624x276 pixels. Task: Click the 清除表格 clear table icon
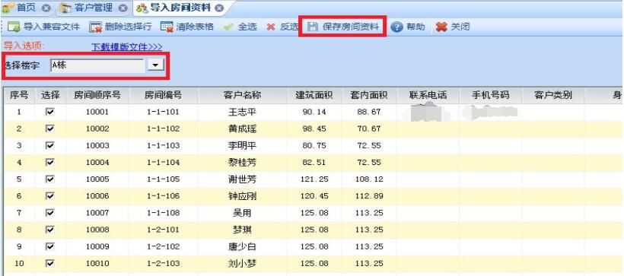(x=167, y=27)
